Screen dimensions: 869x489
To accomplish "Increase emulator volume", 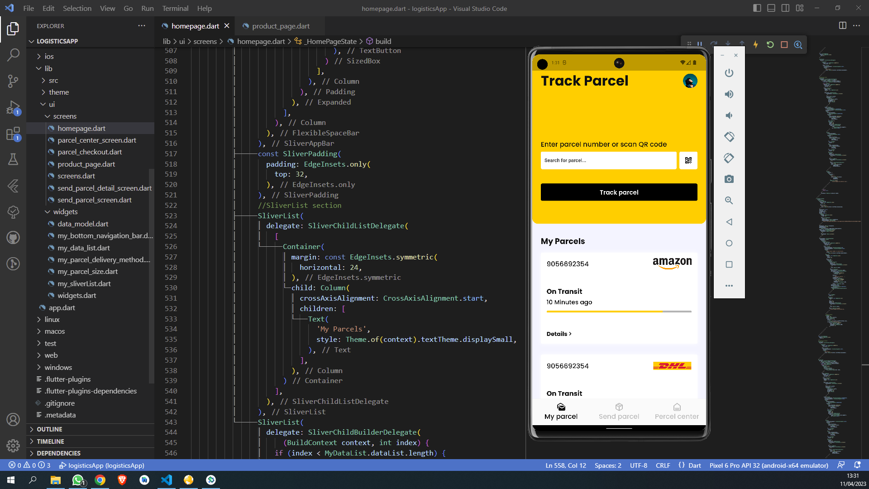I will tap(729, 94).
